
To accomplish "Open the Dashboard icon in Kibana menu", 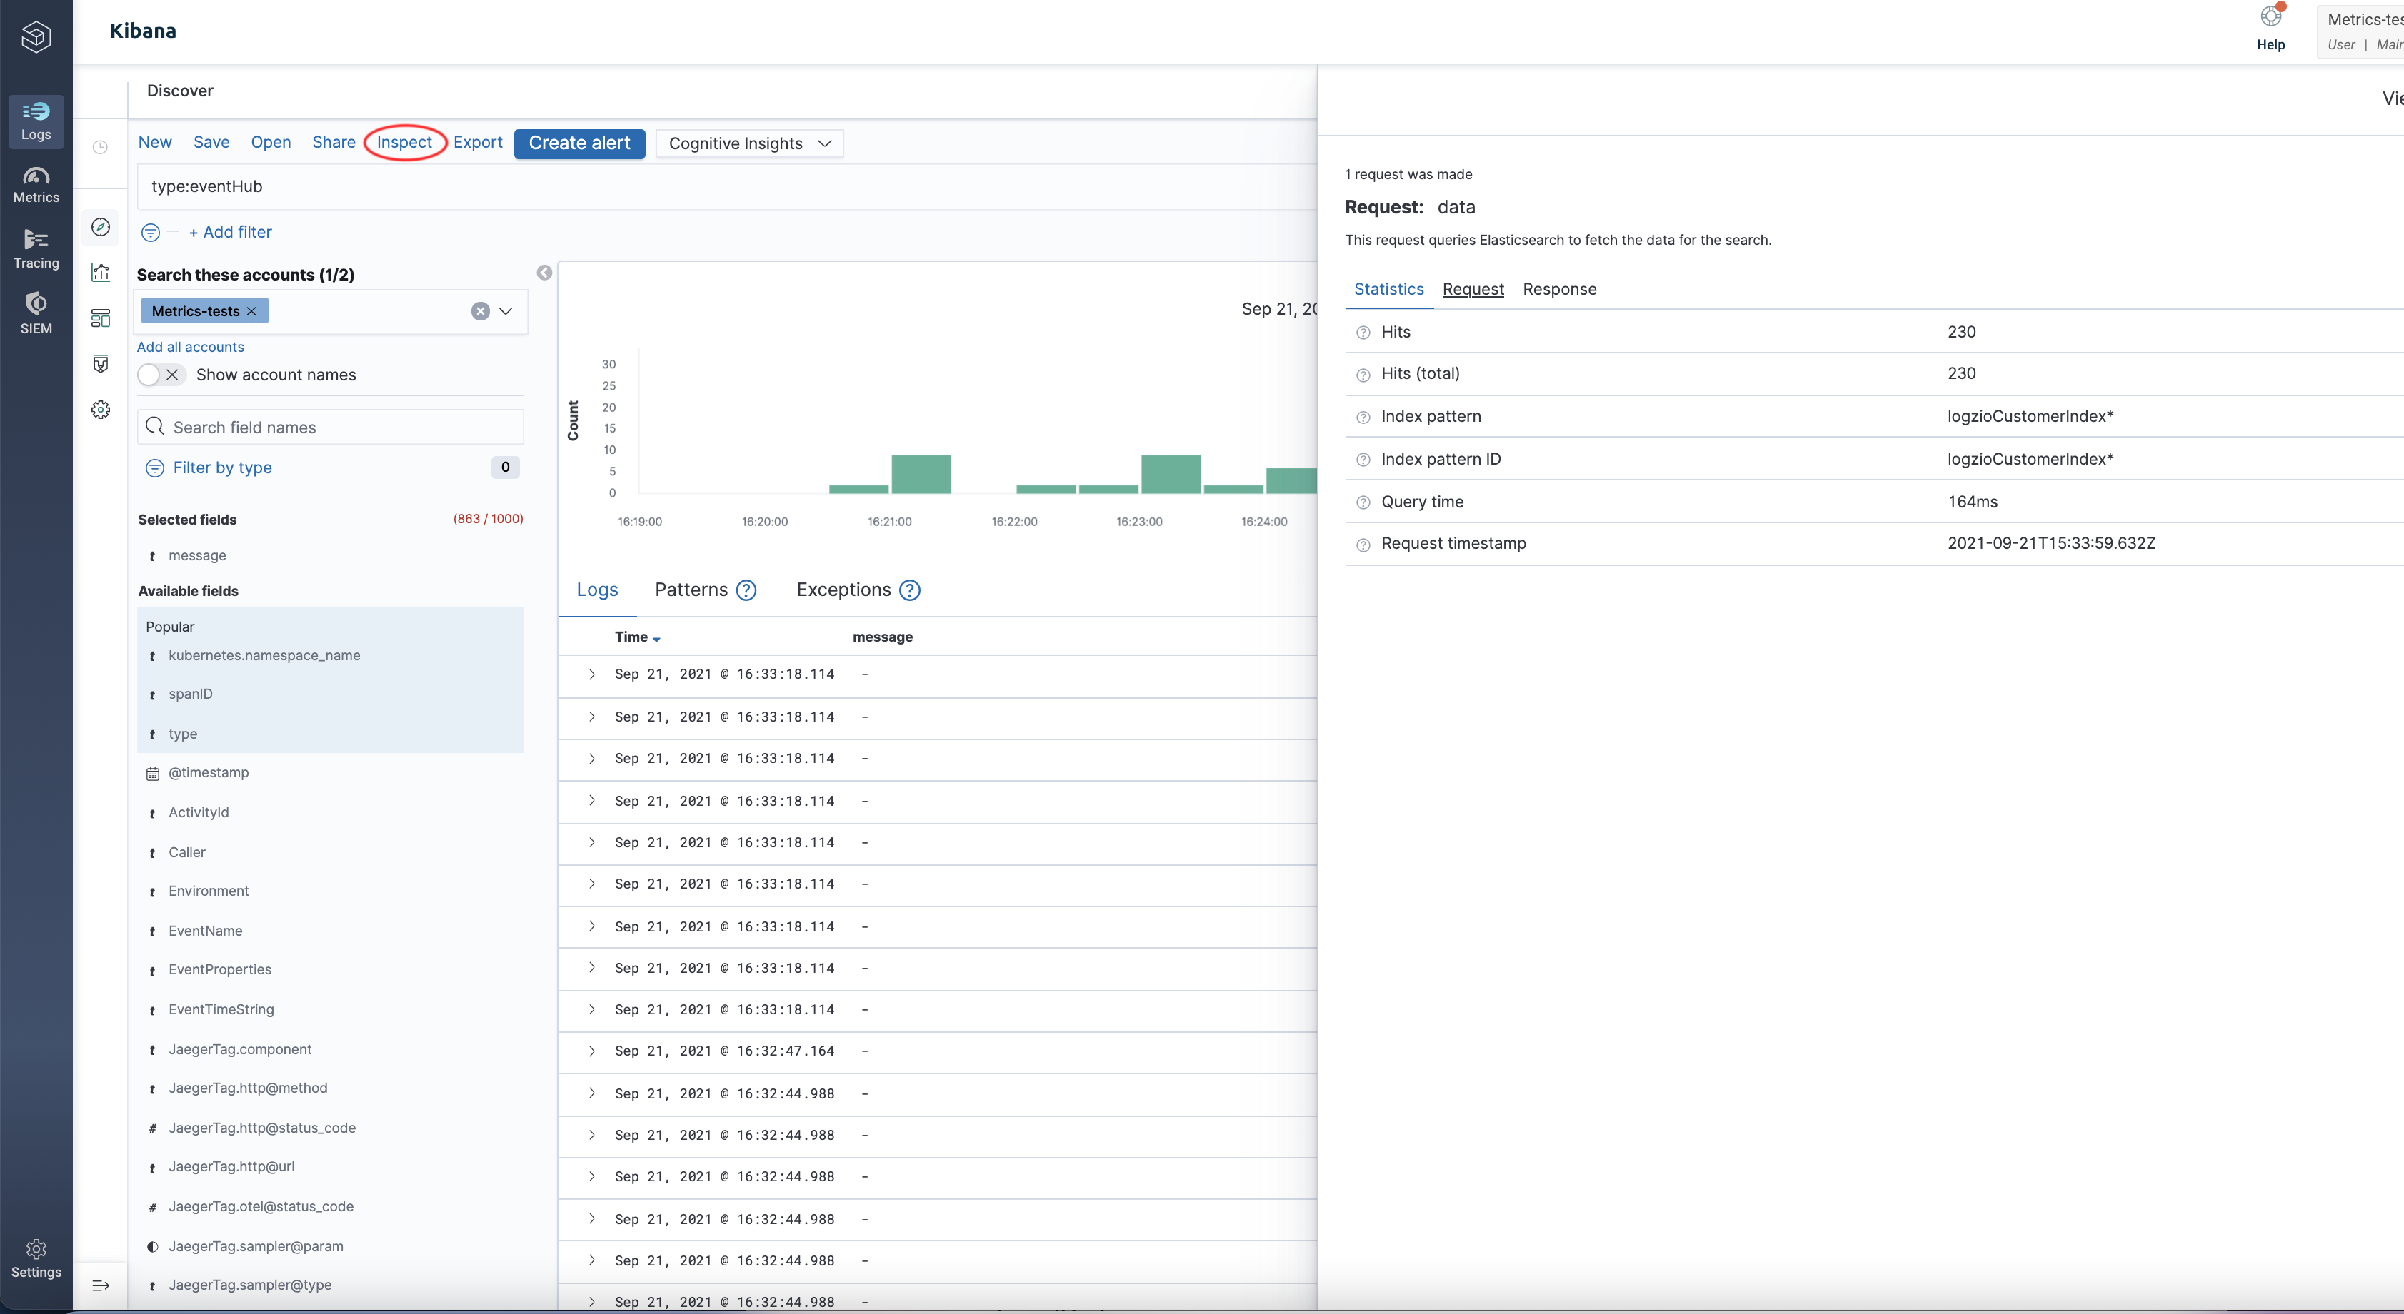I will click(101, 318).
